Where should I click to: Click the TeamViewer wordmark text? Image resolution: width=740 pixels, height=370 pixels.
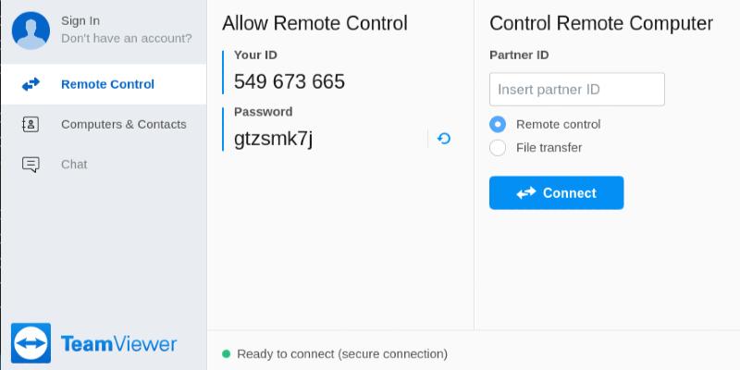tap(118, 344)
